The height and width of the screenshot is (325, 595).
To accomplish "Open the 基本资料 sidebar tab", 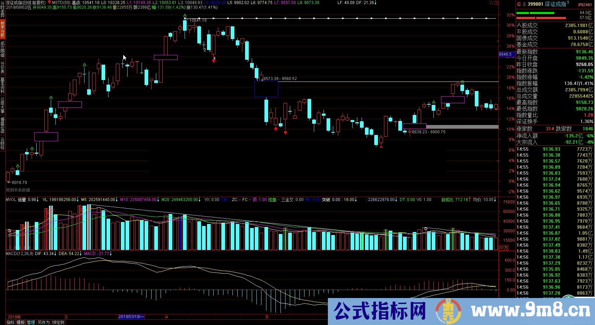I will coord(3,85).
